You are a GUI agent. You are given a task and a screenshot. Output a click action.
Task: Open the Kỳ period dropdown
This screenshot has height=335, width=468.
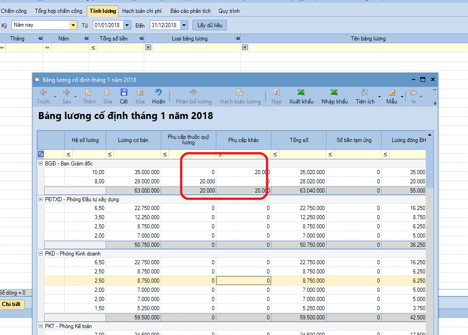pos(73,25)
